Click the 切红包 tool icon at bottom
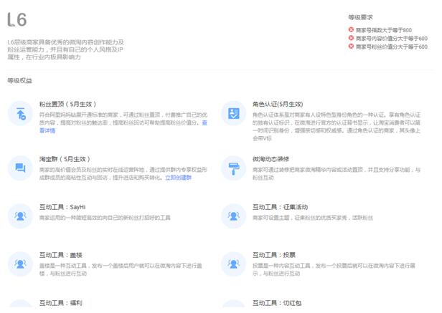Screen dimensions: 442x313 (233, 307)
